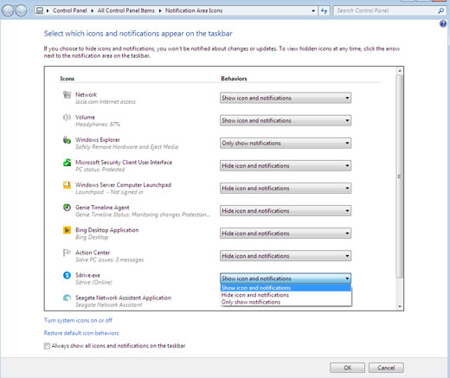Screen dimensions: 450x378
Task: Click 'Windows Server Computer Launchpad' text
Action: tap(123, 185)
